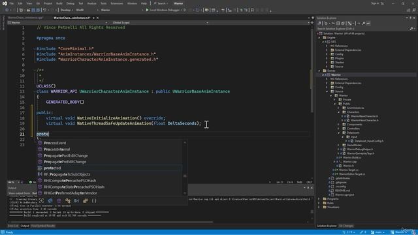Open the Warrior startup project dropdown

click(122, 10)
